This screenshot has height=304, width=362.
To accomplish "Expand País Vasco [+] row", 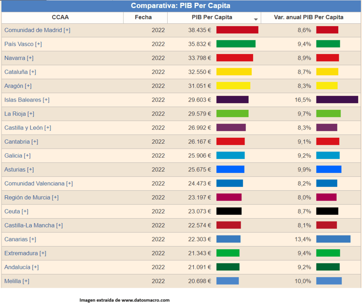I will (x=23, y=44).
